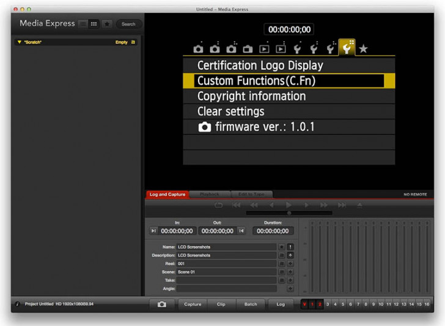Screen dimensions: 445x326
Task: Switch media list to list view
Action: (83, 24)
